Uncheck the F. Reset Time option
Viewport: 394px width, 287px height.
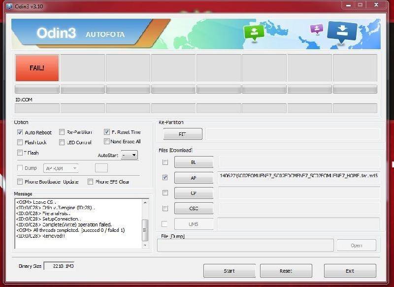click(x=107, y=132)
